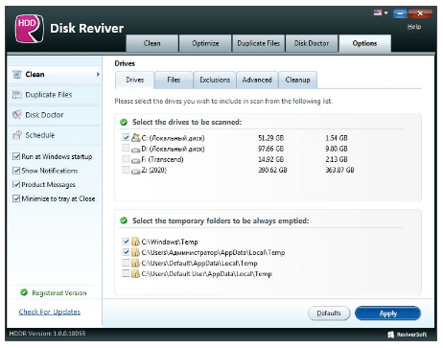Minimize the Disk Reviver window
This screenshot has height=348, width=443.
tap(400, 13)
